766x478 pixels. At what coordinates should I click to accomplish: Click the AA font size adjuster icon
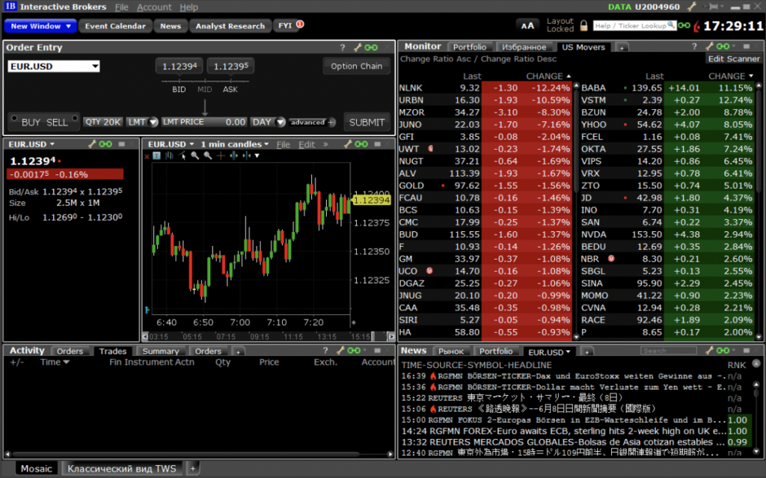coord(527,26)
